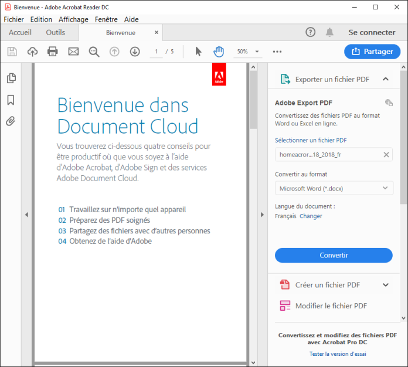
Task: Open the attachments paperclip panel
Action: 11,121
